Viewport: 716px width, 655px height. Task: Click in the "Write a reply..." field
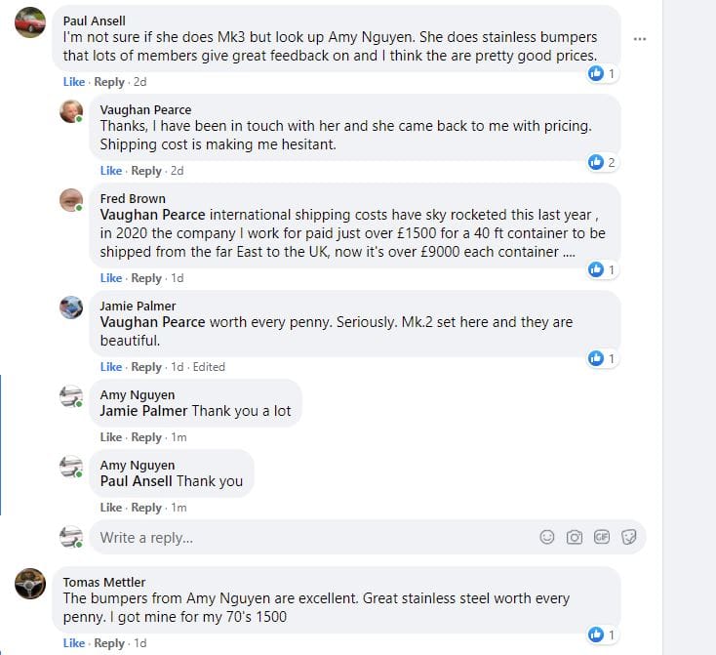(312, 538)
